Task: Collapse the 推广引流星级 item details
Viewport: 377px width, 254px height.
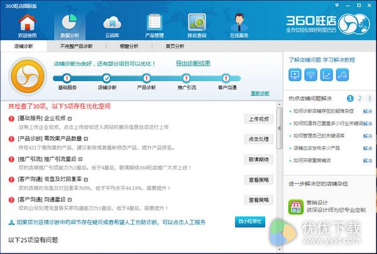Action: click(80, 159)
